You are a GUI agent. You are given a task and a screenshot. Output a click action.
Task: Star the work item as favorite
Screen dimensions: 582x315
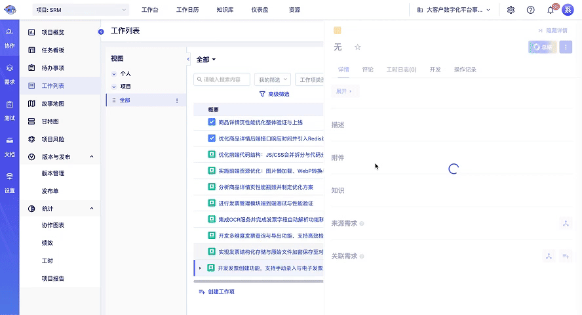[357, 47]
